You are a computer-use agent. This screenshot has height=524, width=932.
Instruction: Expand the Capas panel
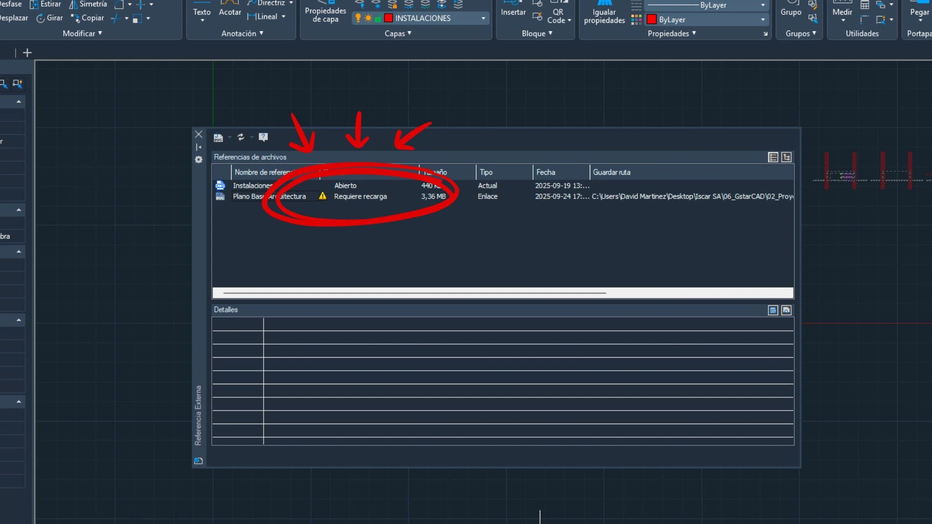click(398, 33)
